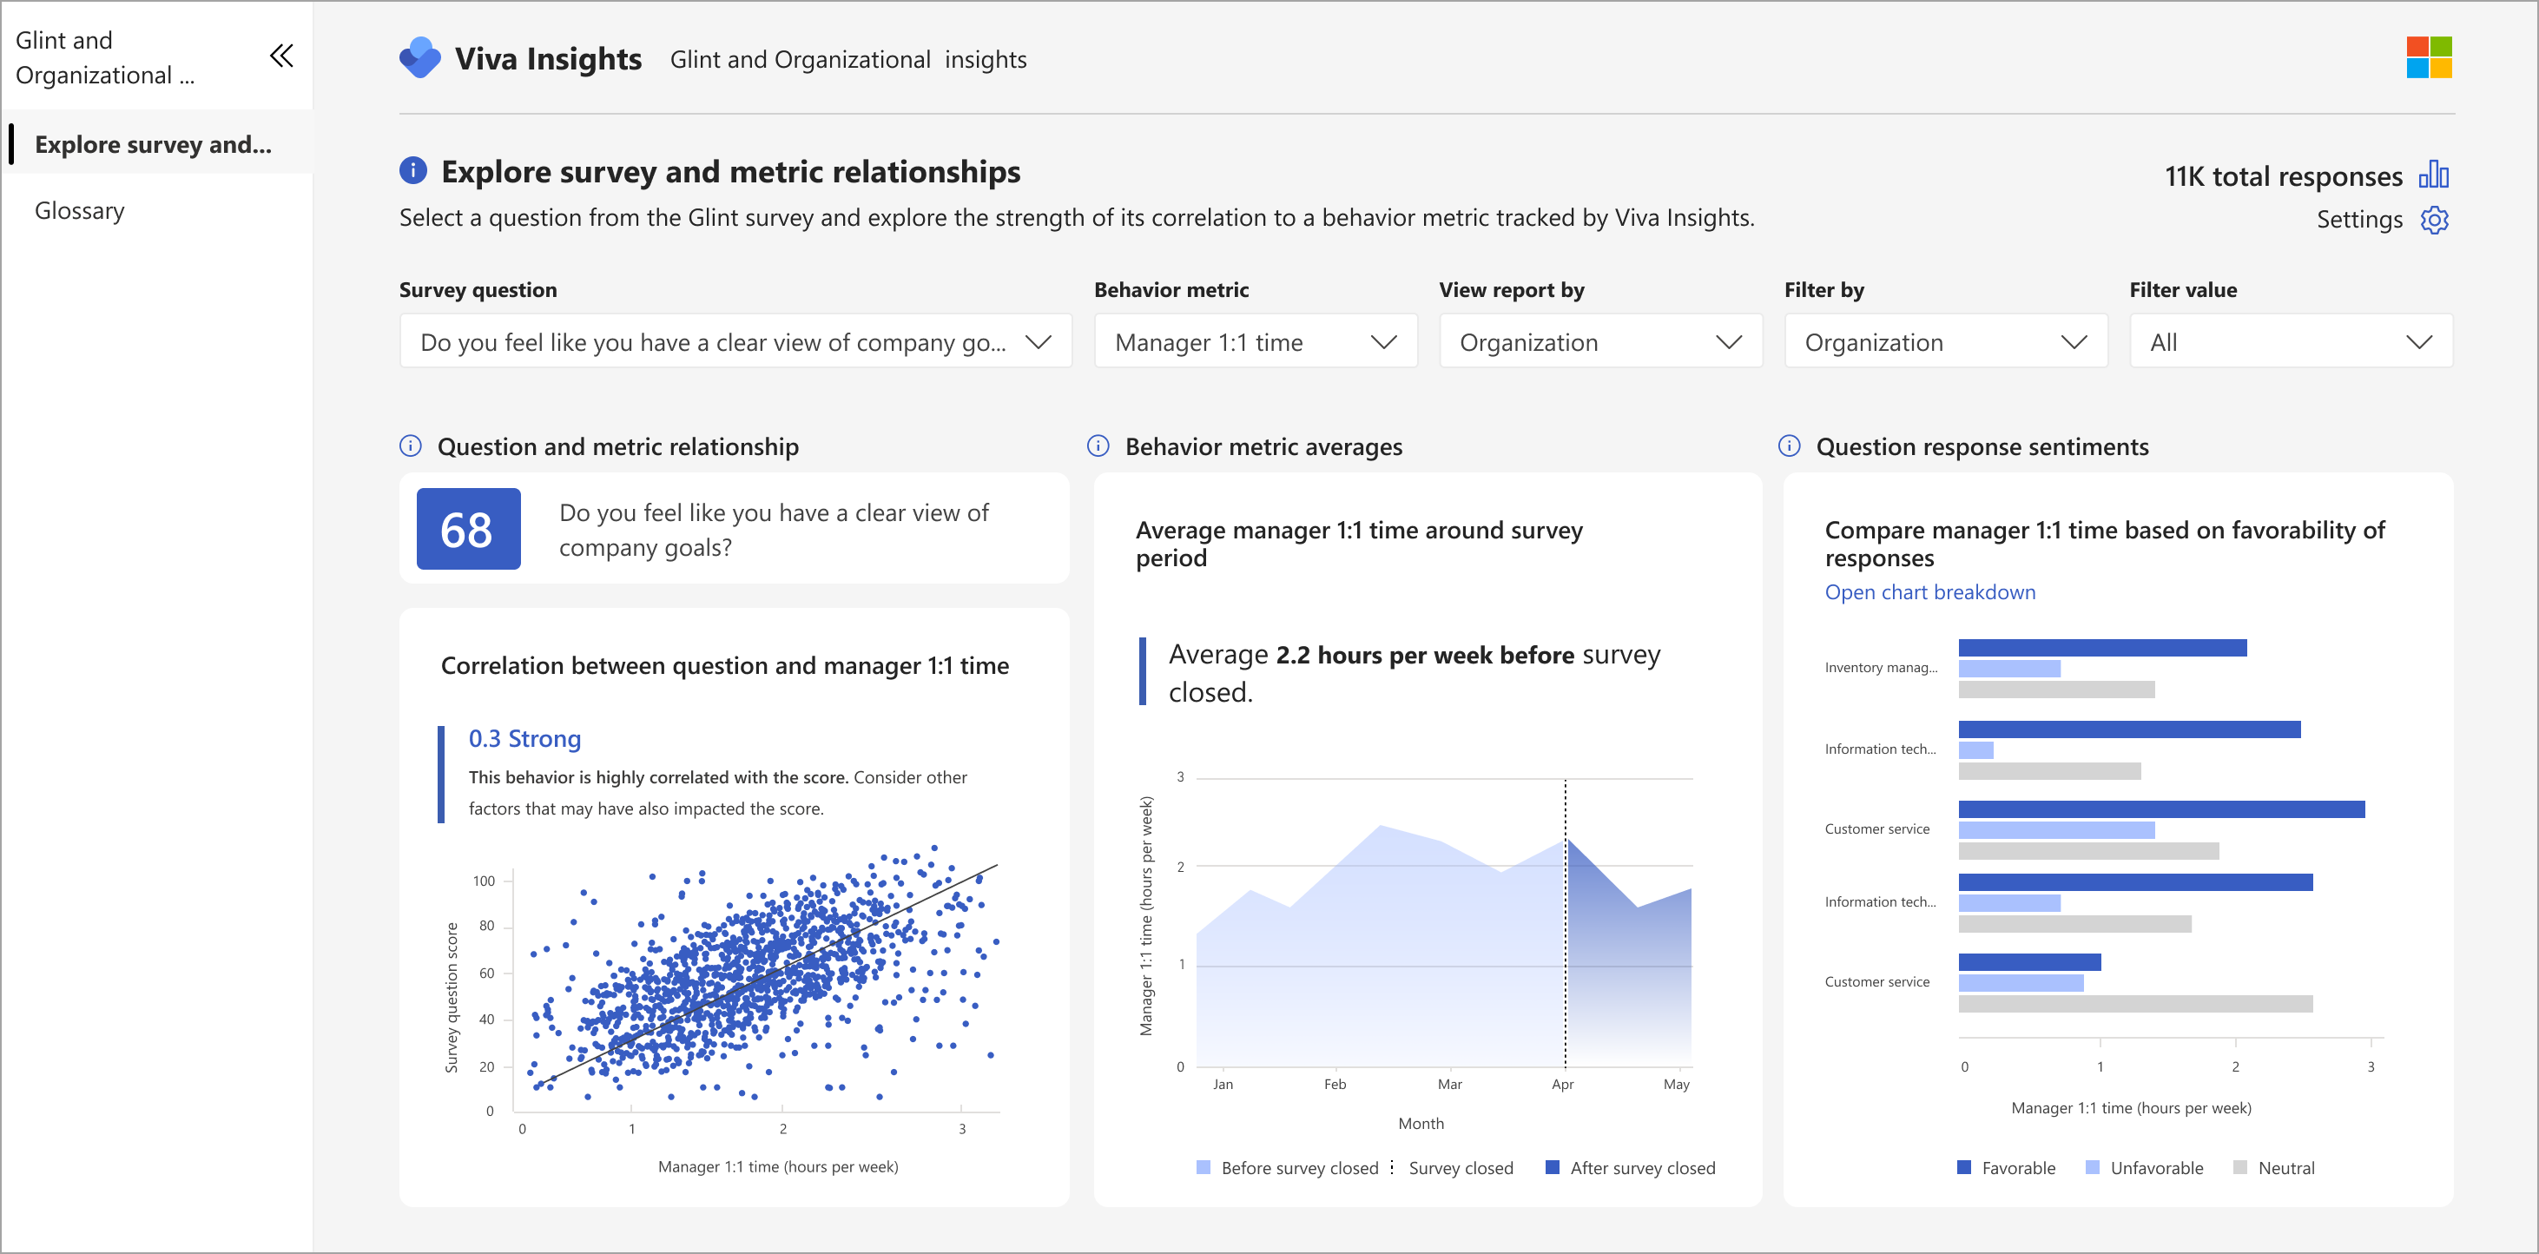Click info icon for Question and metric relationship

pos(410,445)
